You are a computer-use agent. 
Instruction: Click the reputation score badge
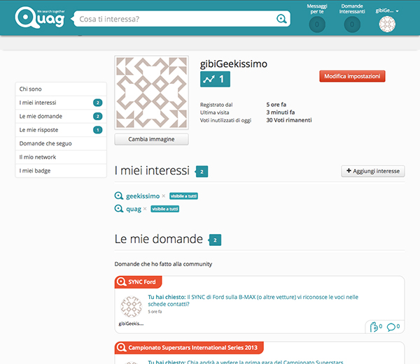(x=215, y=79)
